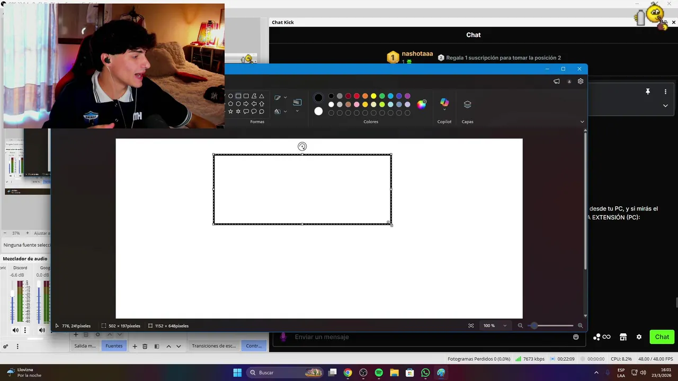Select primary color black circle
Viewport: 678px width, 381px height.
click(318, 98)
